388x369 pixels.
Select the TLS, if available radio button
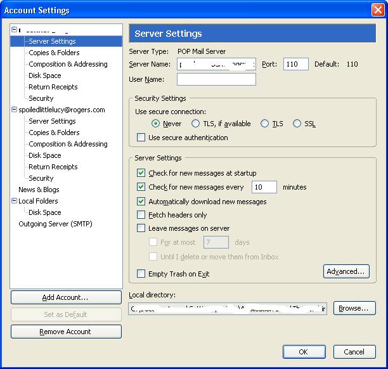point(195,124)
